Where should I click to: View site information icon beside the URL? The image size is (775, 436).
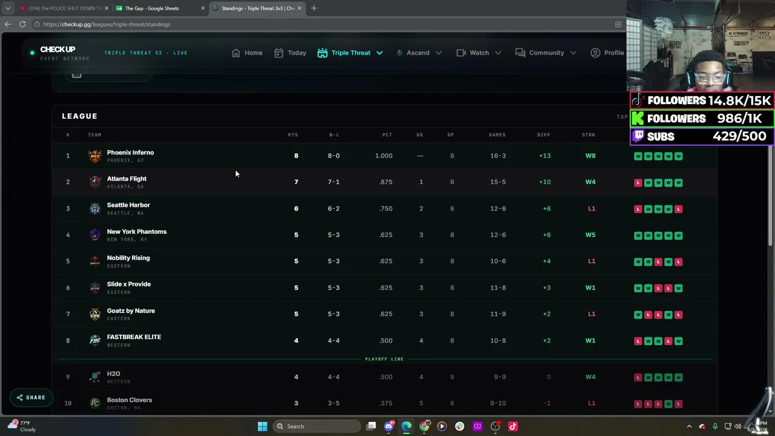(x=37, y=24)
